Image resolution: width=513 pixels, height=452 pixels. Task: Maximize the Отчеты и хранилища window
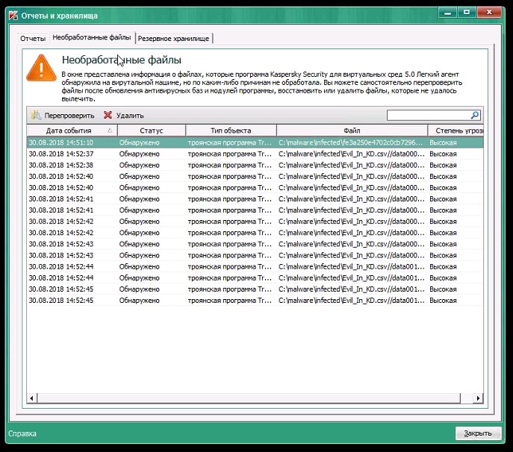click(x=467, y=13)
